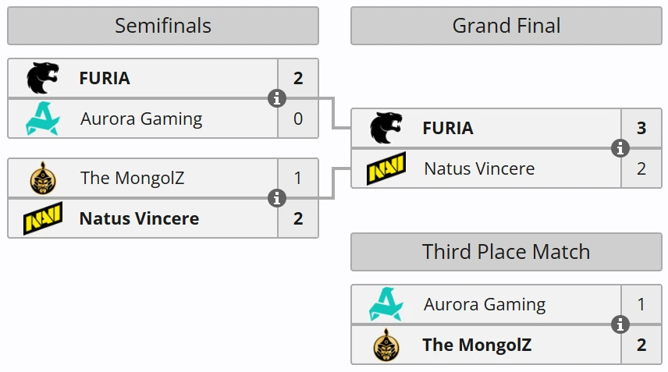Click the Natus Vincere logo in the semifinals
The image size is (668, 372).
click(x=43, y=218)
